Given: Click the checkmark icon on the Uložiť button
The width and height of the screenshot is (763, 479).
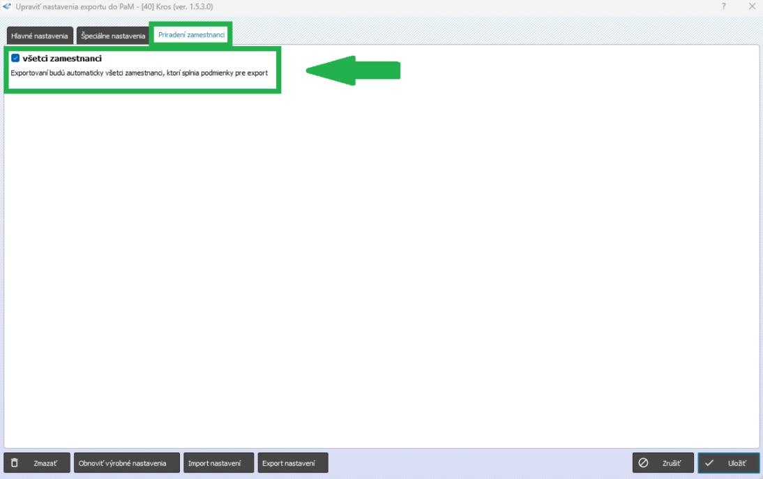Looking at the screenshot, I should point(709,463).
